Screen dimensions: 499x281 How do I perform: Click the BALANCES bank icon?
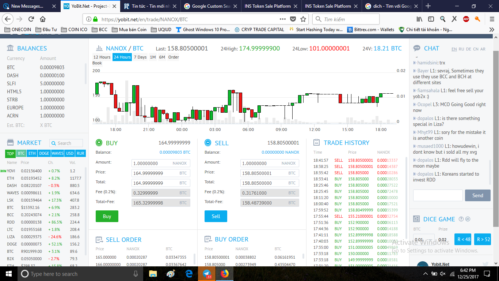10,48
